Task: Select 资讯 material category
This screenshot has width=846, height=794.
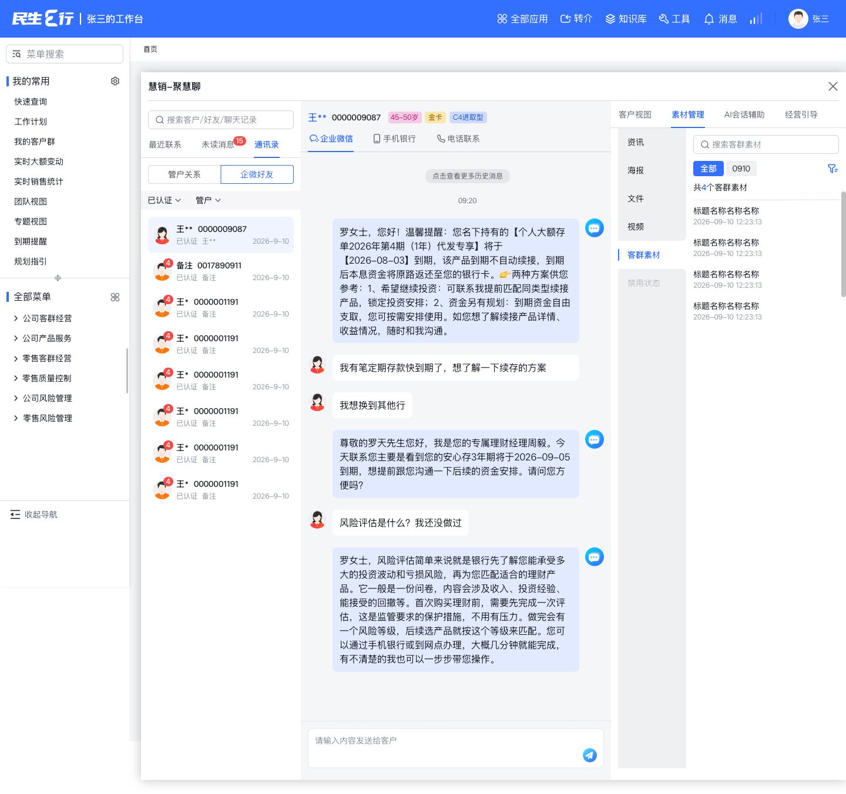Action: tap(652, 142)
